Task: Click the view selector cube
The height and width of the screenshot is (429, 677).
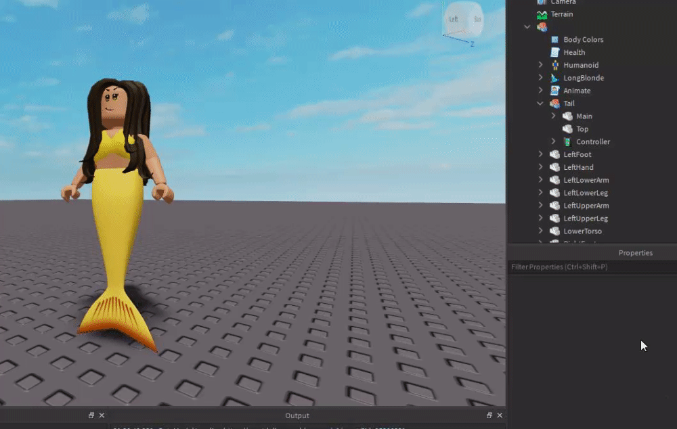Action: pyautogui.click(x=463, y=20)
